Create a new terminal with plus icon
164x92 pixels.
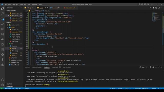tap(146, 67)
